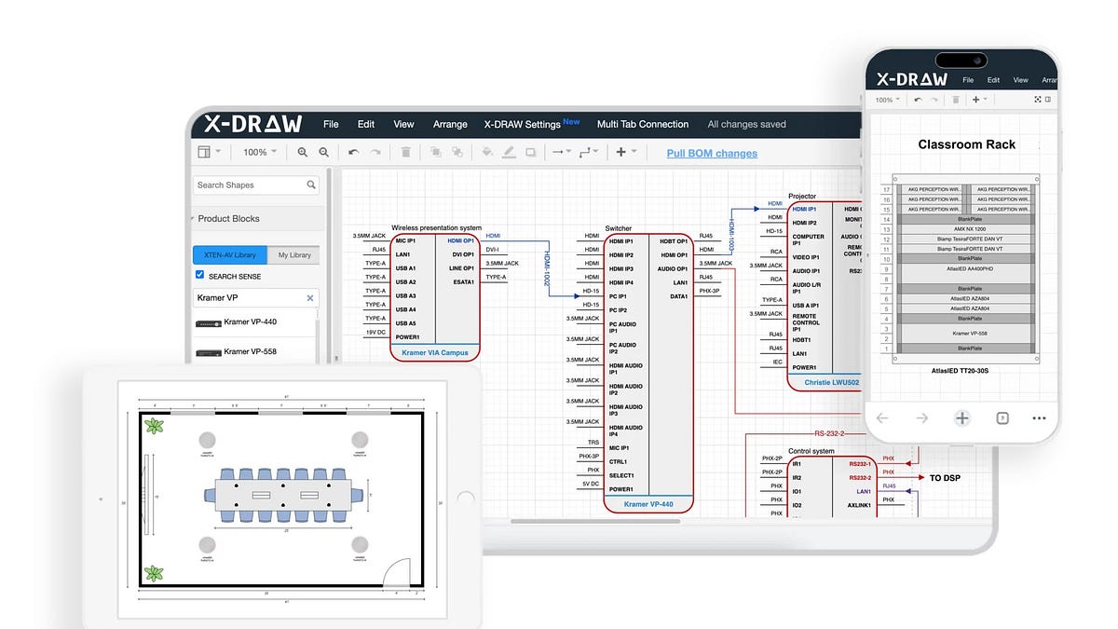The height and width of the screenshot is (629, 1118).
Task: Clear the Kramer VP search text
Action: (x=310, y=298)
